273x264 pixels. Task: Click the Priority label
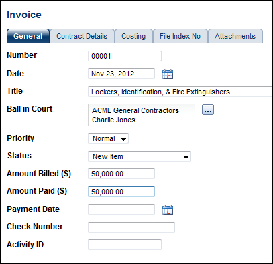tap(21, 138)
